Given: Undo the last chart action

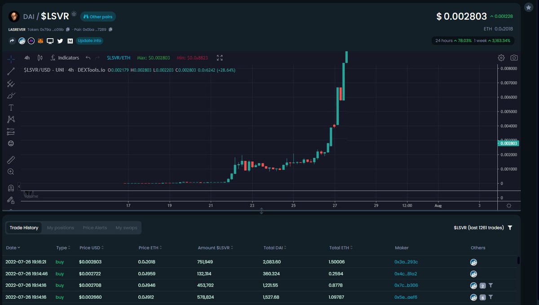Looking at the screenshot, I should tap(88, 58).
